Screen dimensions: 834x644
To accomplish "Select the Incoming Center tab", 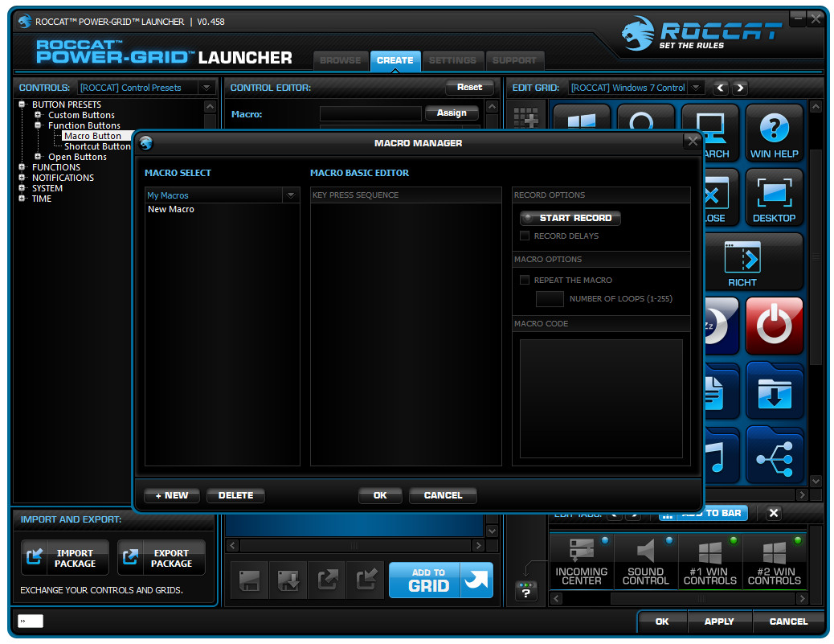I will [582, 562].
